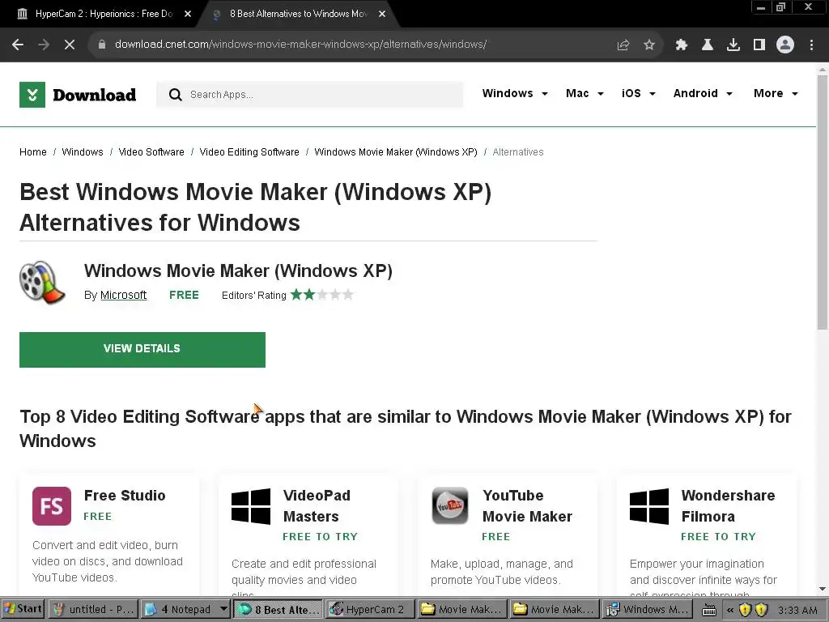Click the keyboard icon in system tray

pos(709,610)
